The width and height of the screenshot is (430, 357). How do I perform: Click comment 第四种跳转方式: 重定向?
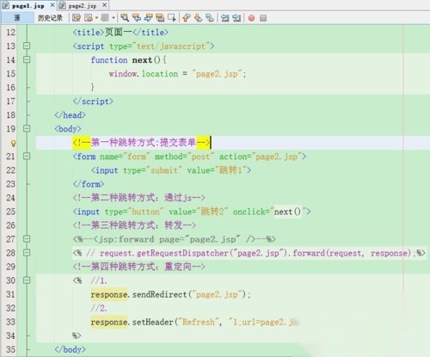coord(138,267)
